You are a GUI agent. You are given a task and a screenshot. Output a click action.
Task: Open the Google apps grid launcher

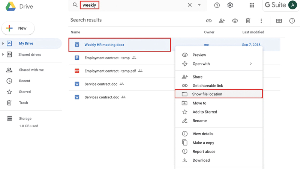pos(252,5)
